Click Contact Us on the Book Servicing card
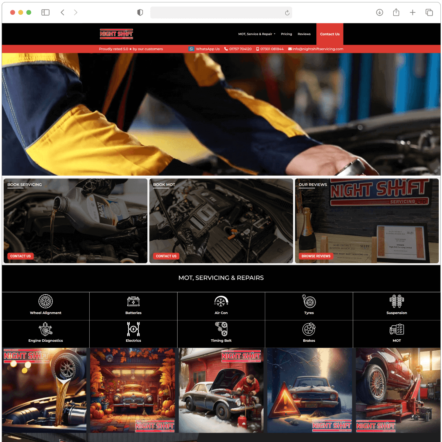The height and width of the screenshot is (442, 442). (20, 256)
